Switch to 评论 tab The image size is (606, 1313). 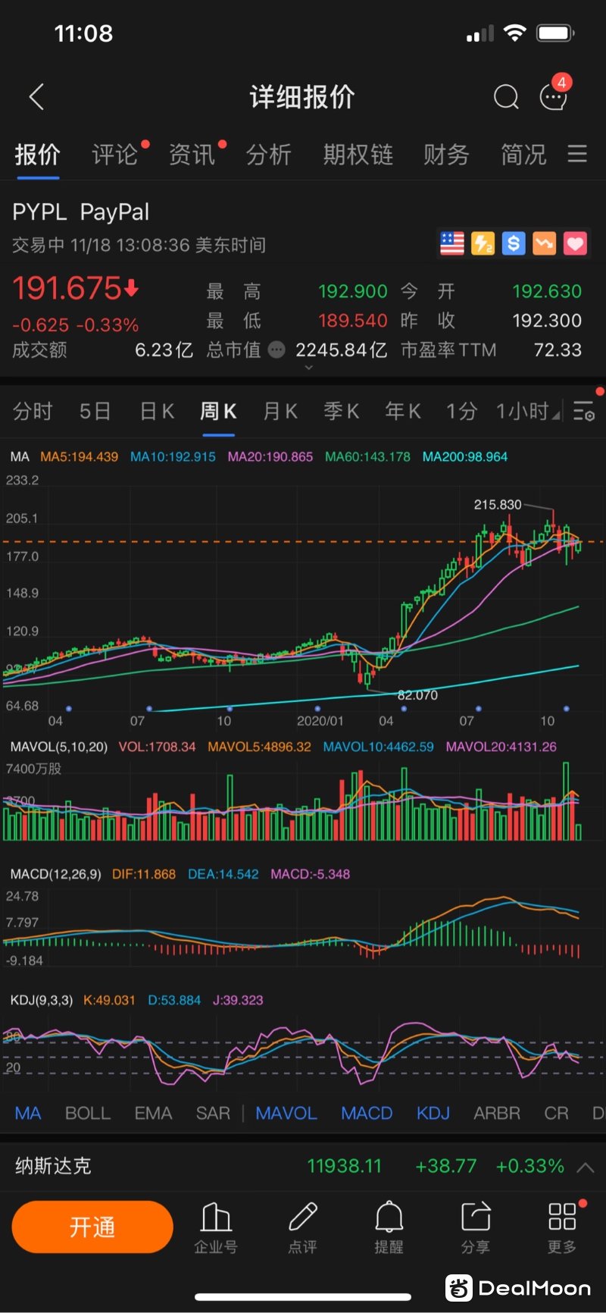pos(115,155)
